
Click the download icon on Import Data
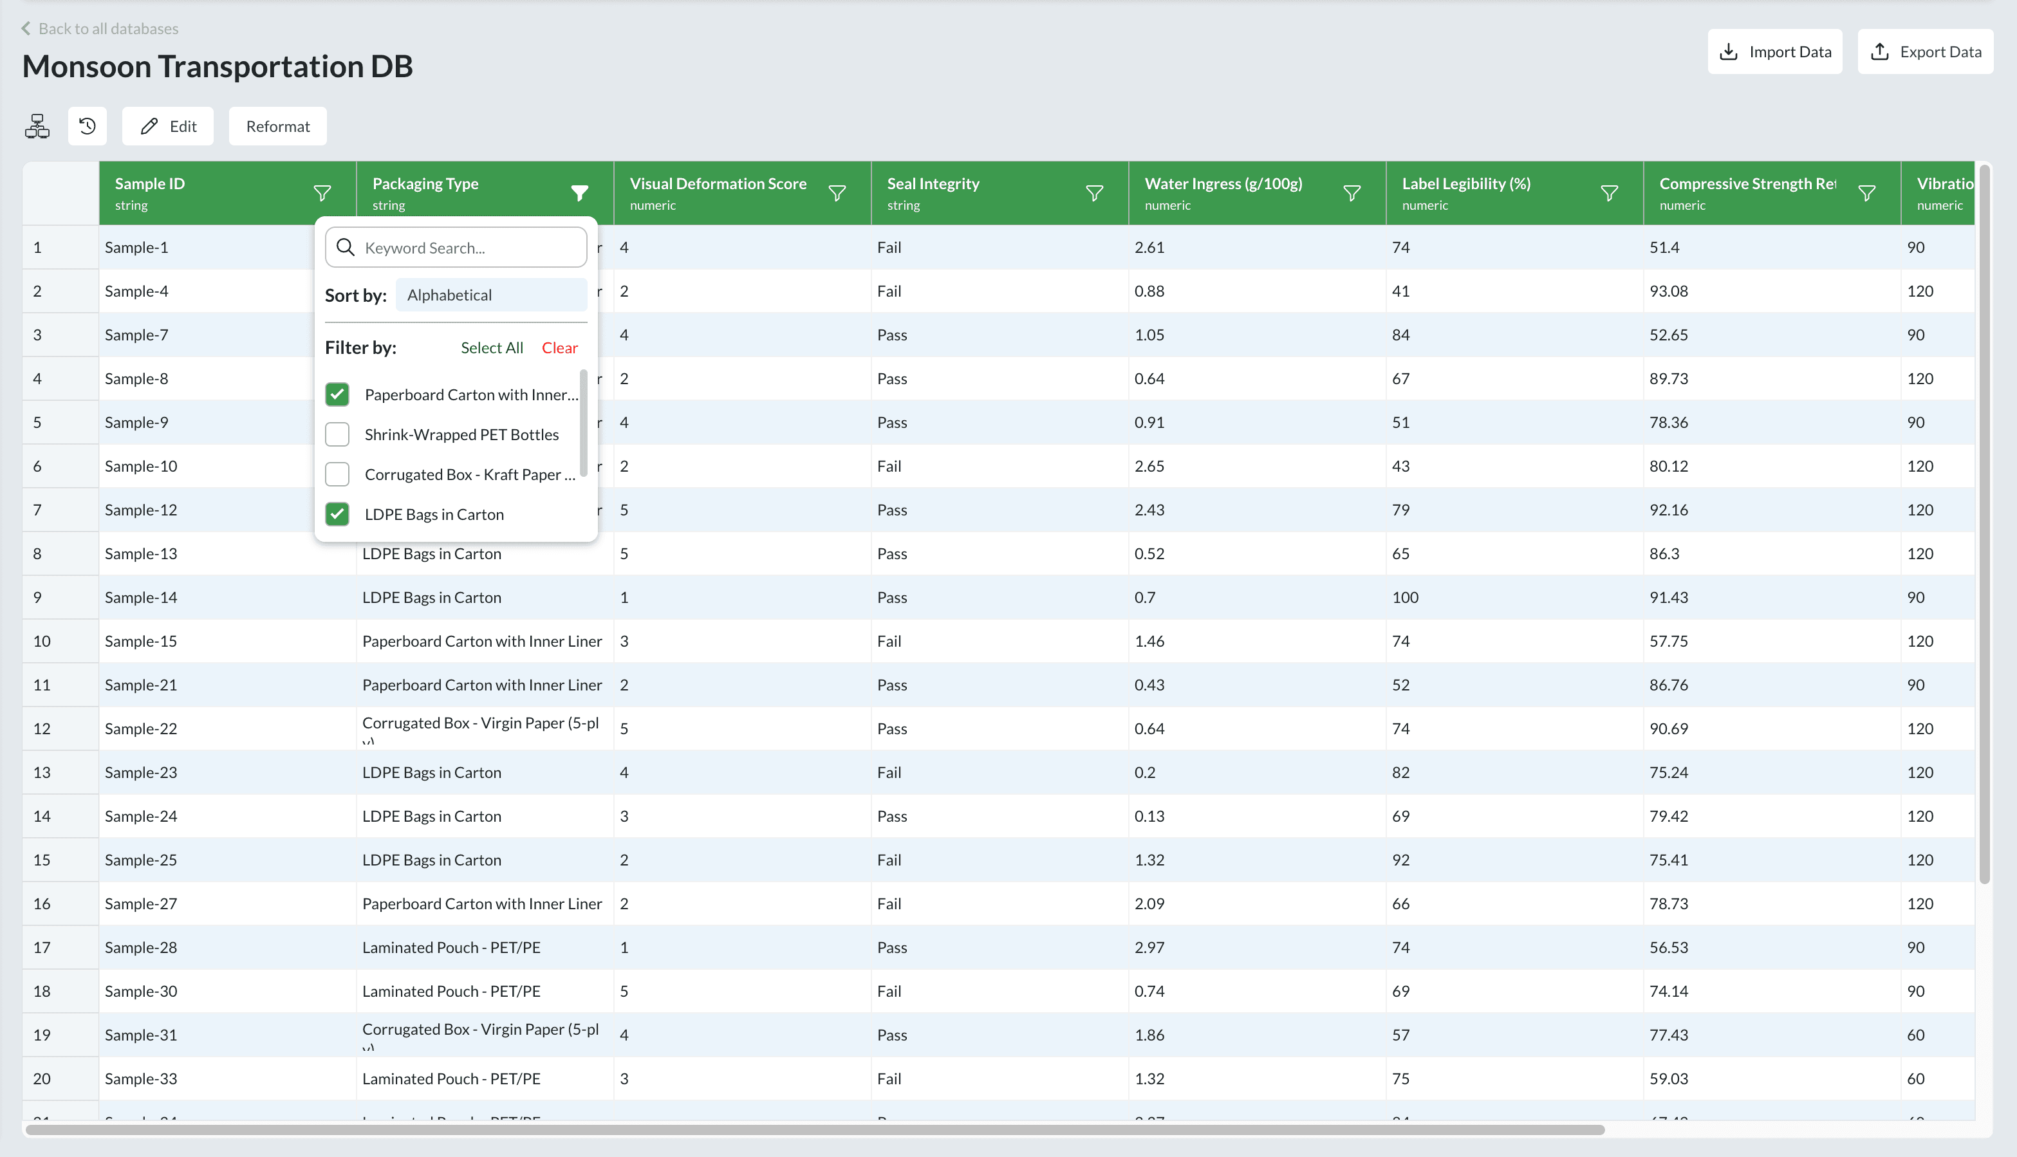point(1730,51)
